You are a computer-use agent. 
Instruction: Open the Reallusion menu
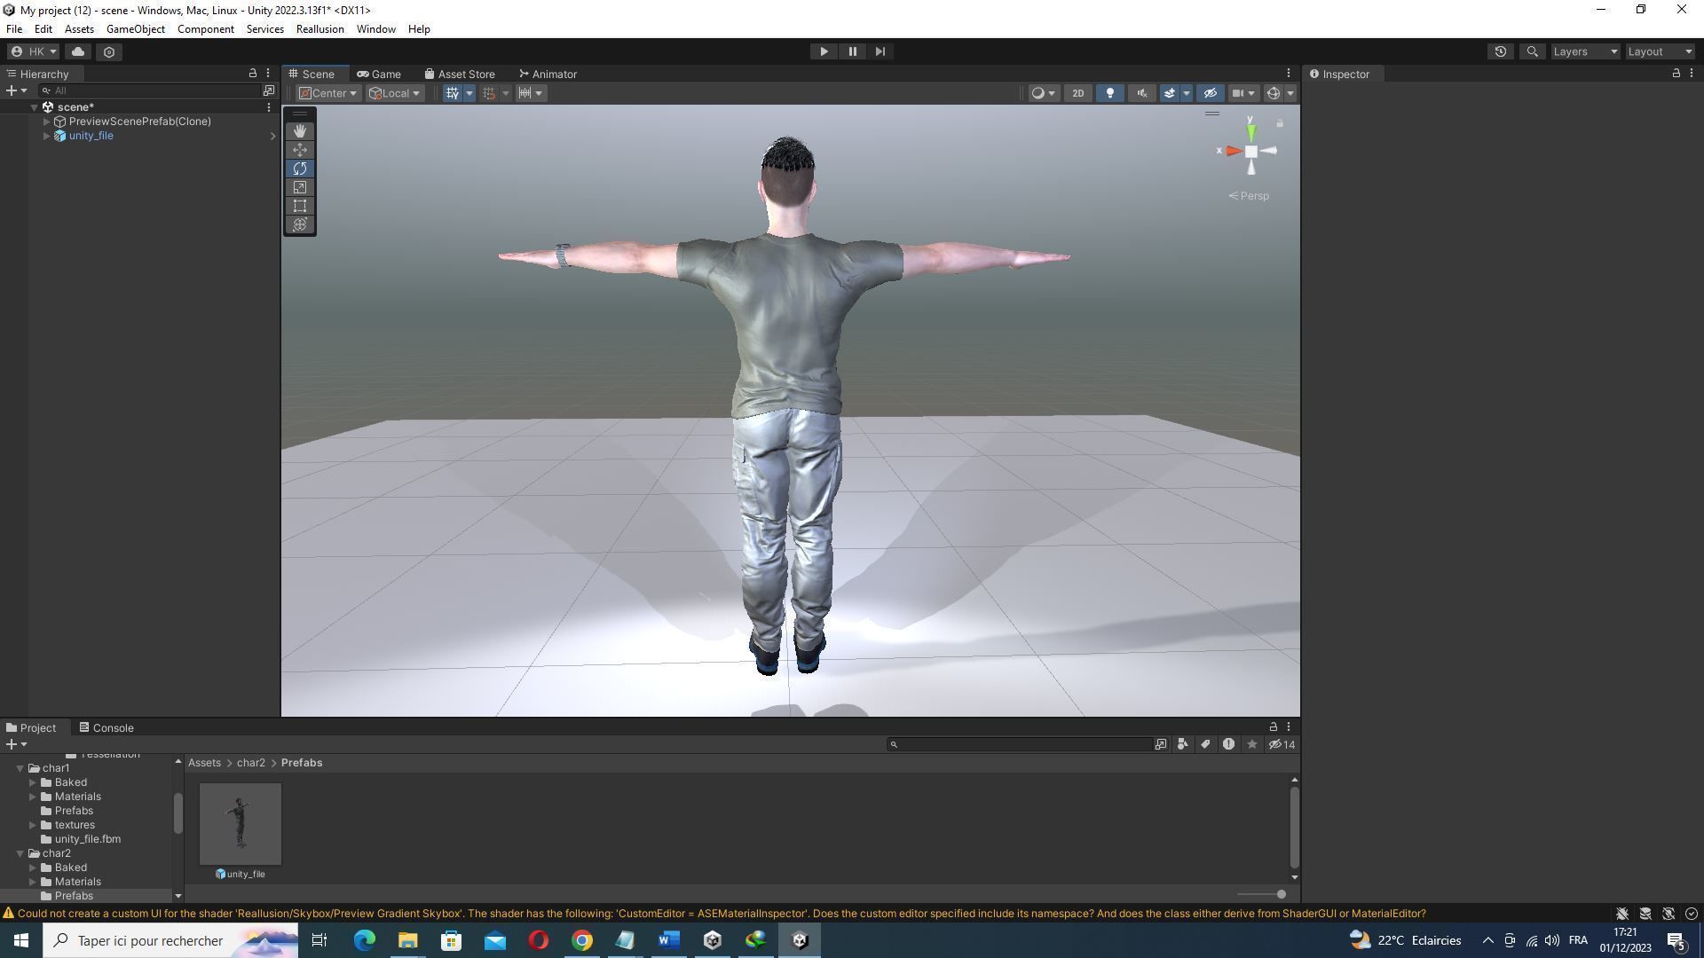[319, 29]
